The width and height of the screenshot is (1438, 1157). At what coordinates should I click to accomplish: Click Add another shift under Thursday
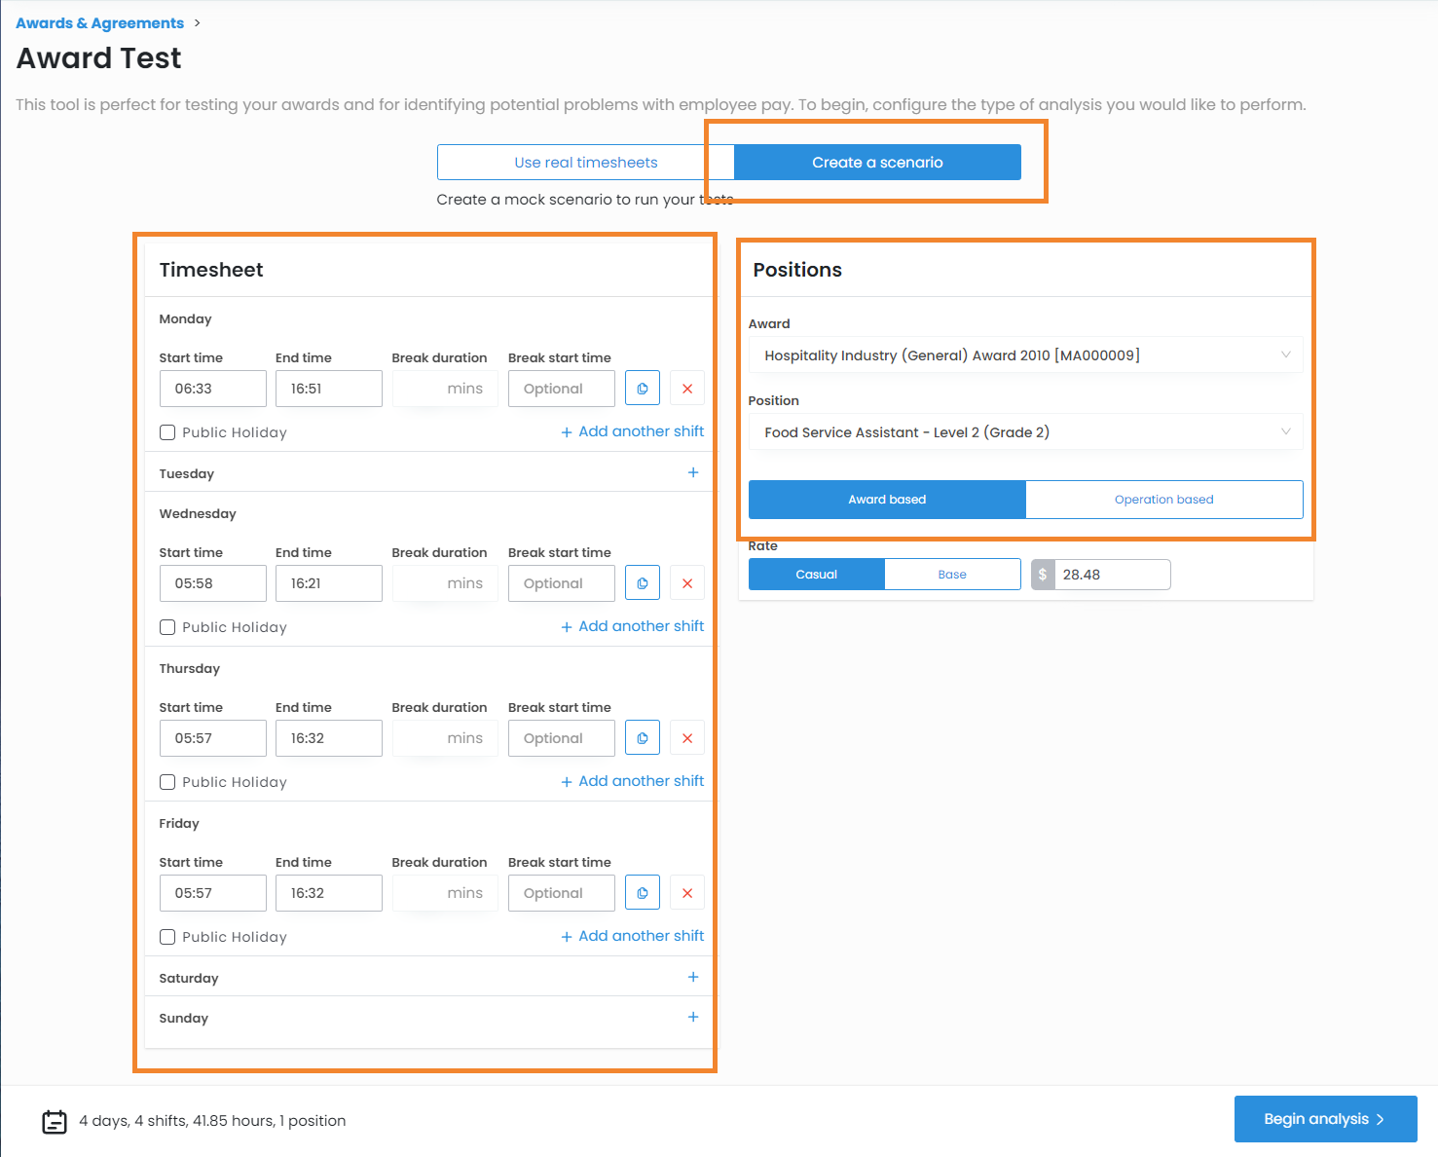click(633, 781)
